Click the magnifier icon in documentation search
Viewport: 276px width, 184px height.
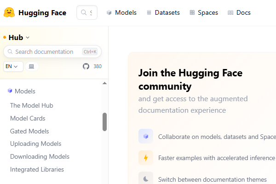10,52
